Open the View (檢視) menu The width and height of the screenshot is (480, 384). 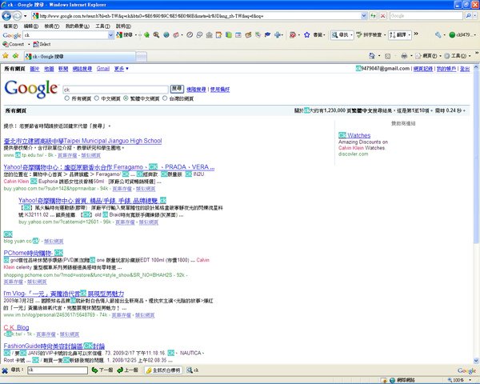(52, 26)
